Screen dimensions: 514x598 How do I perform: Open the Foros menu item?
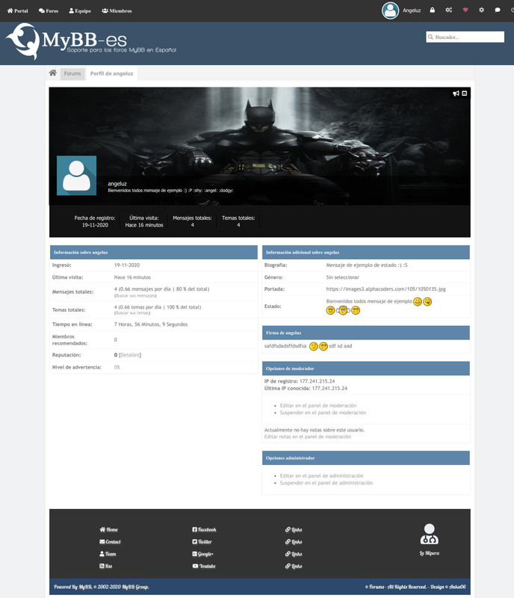tap(49, 11)
